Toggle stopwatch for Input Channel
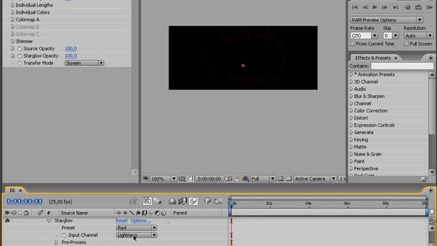This screenshot has height=246, width=437. point(64,235)
